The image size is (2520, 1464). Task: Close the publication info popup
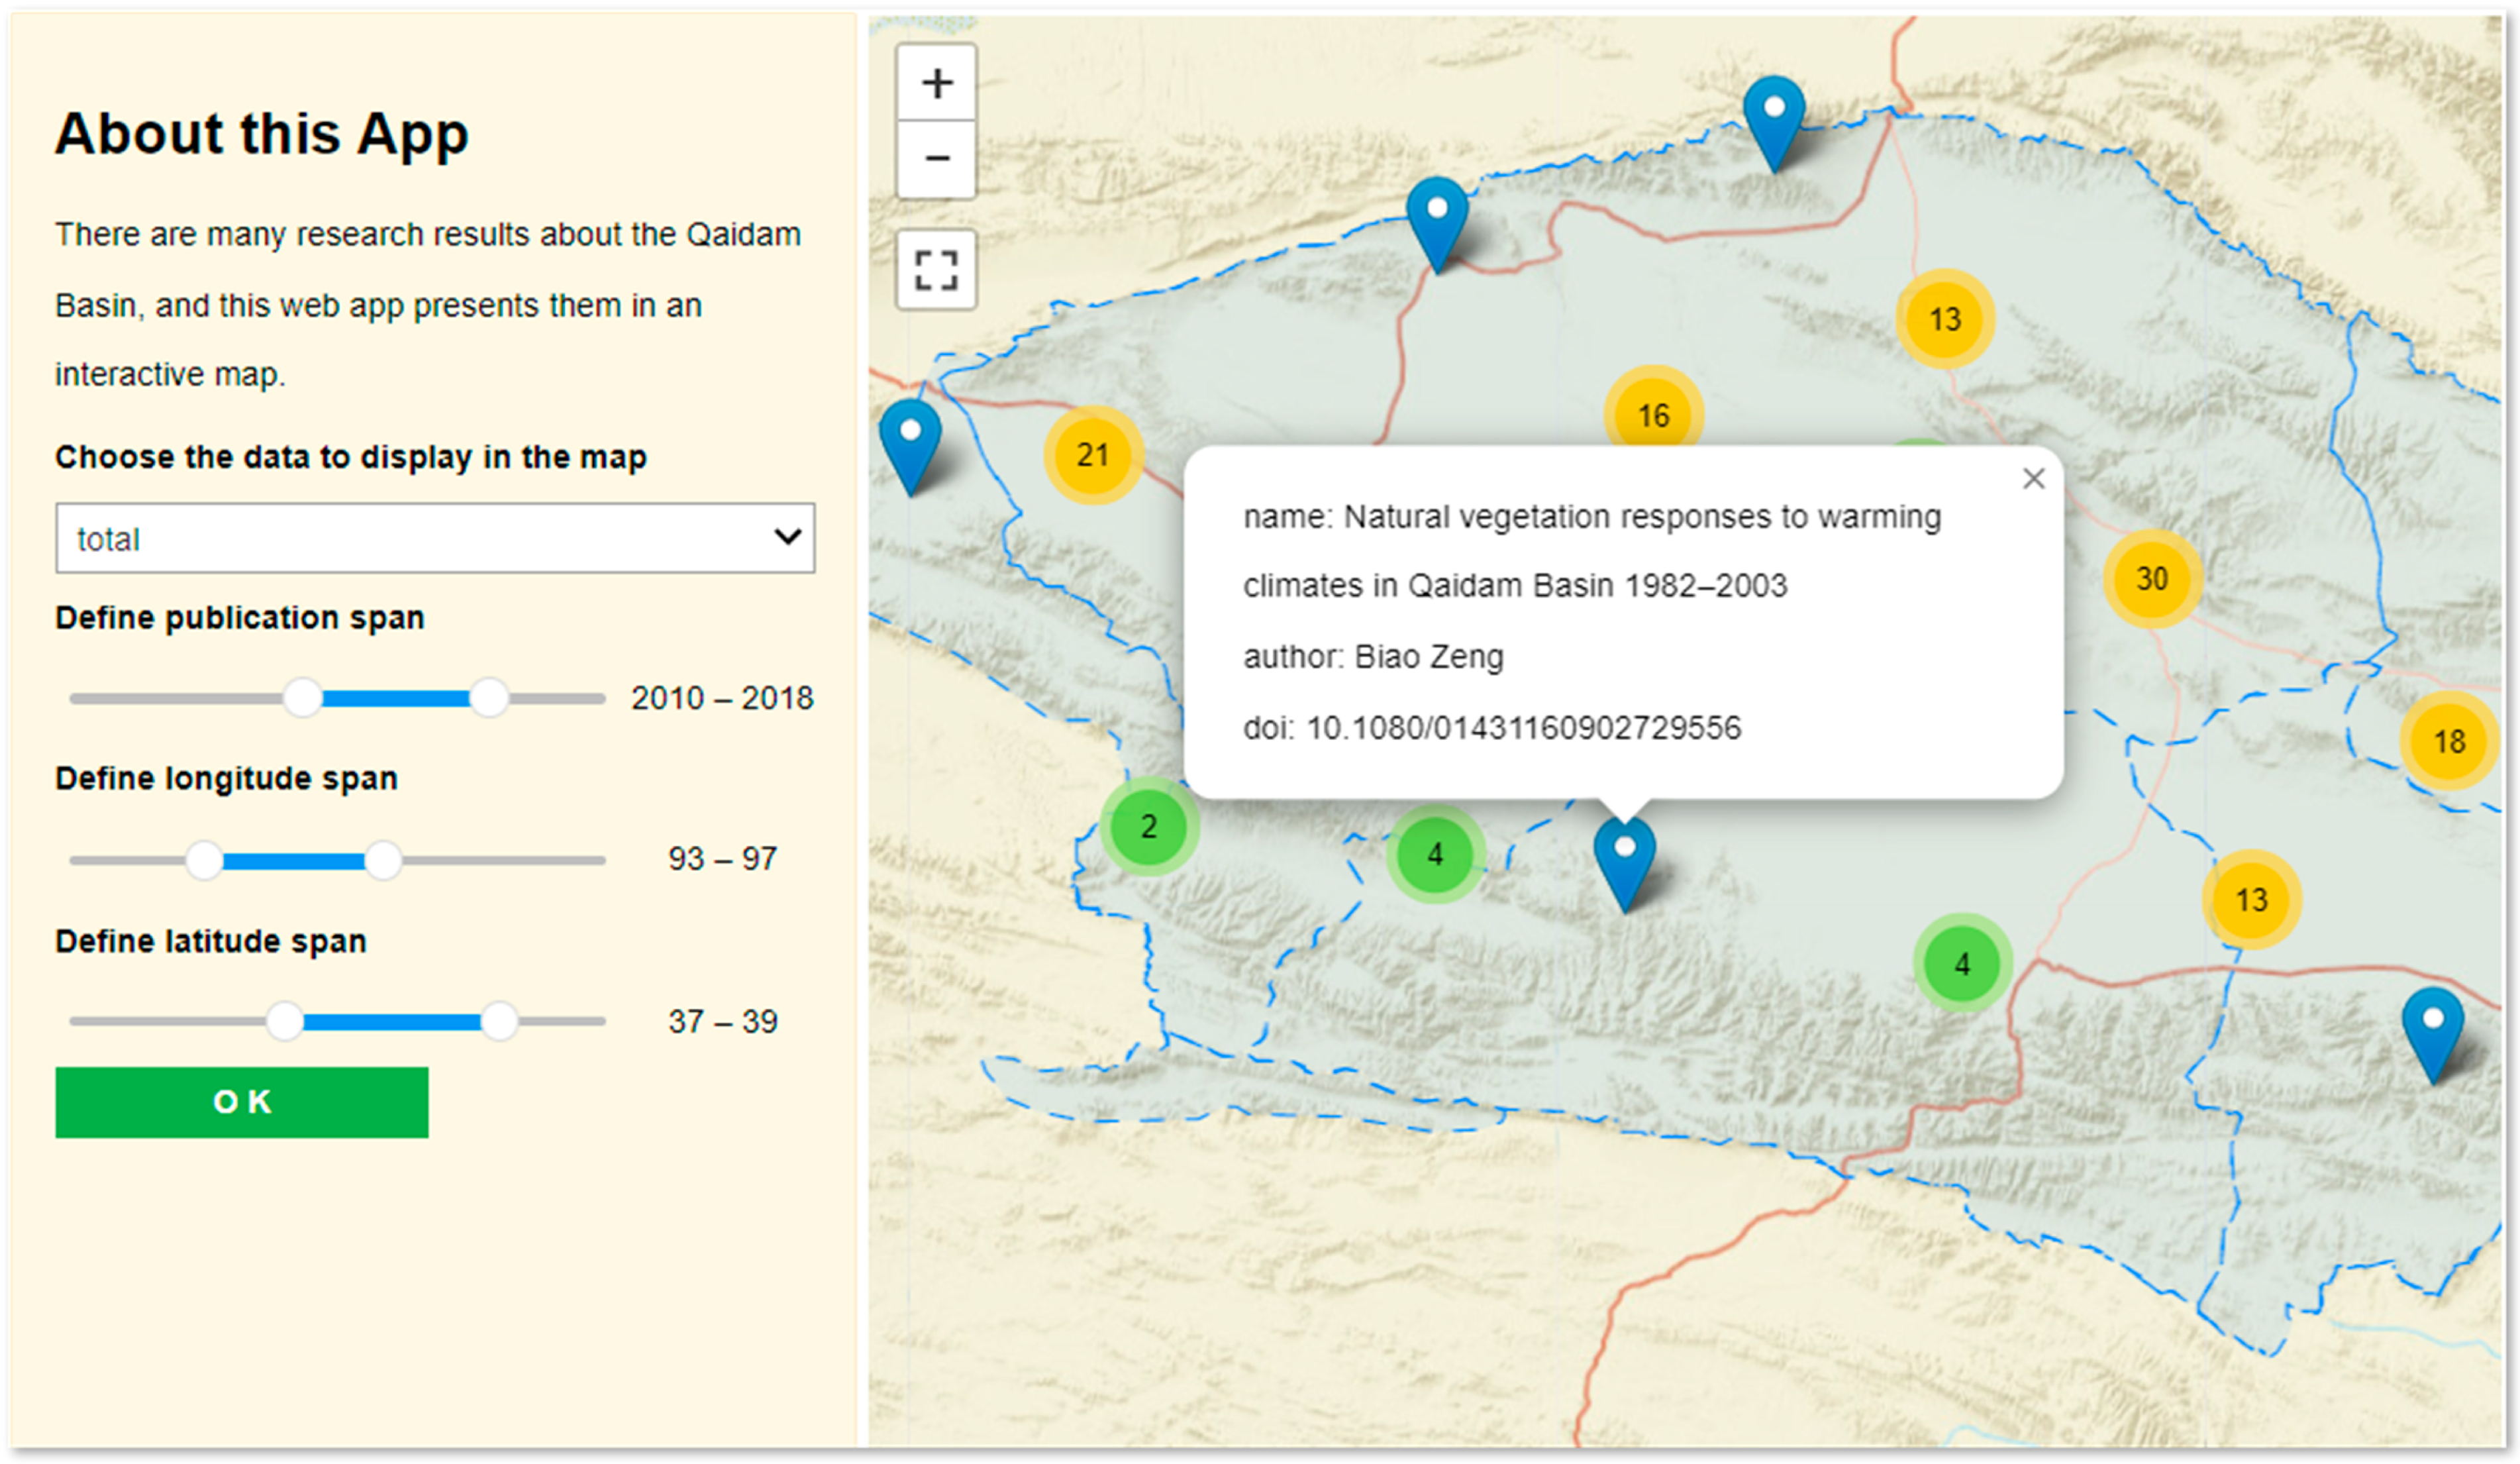click(x=2033, y=479)
